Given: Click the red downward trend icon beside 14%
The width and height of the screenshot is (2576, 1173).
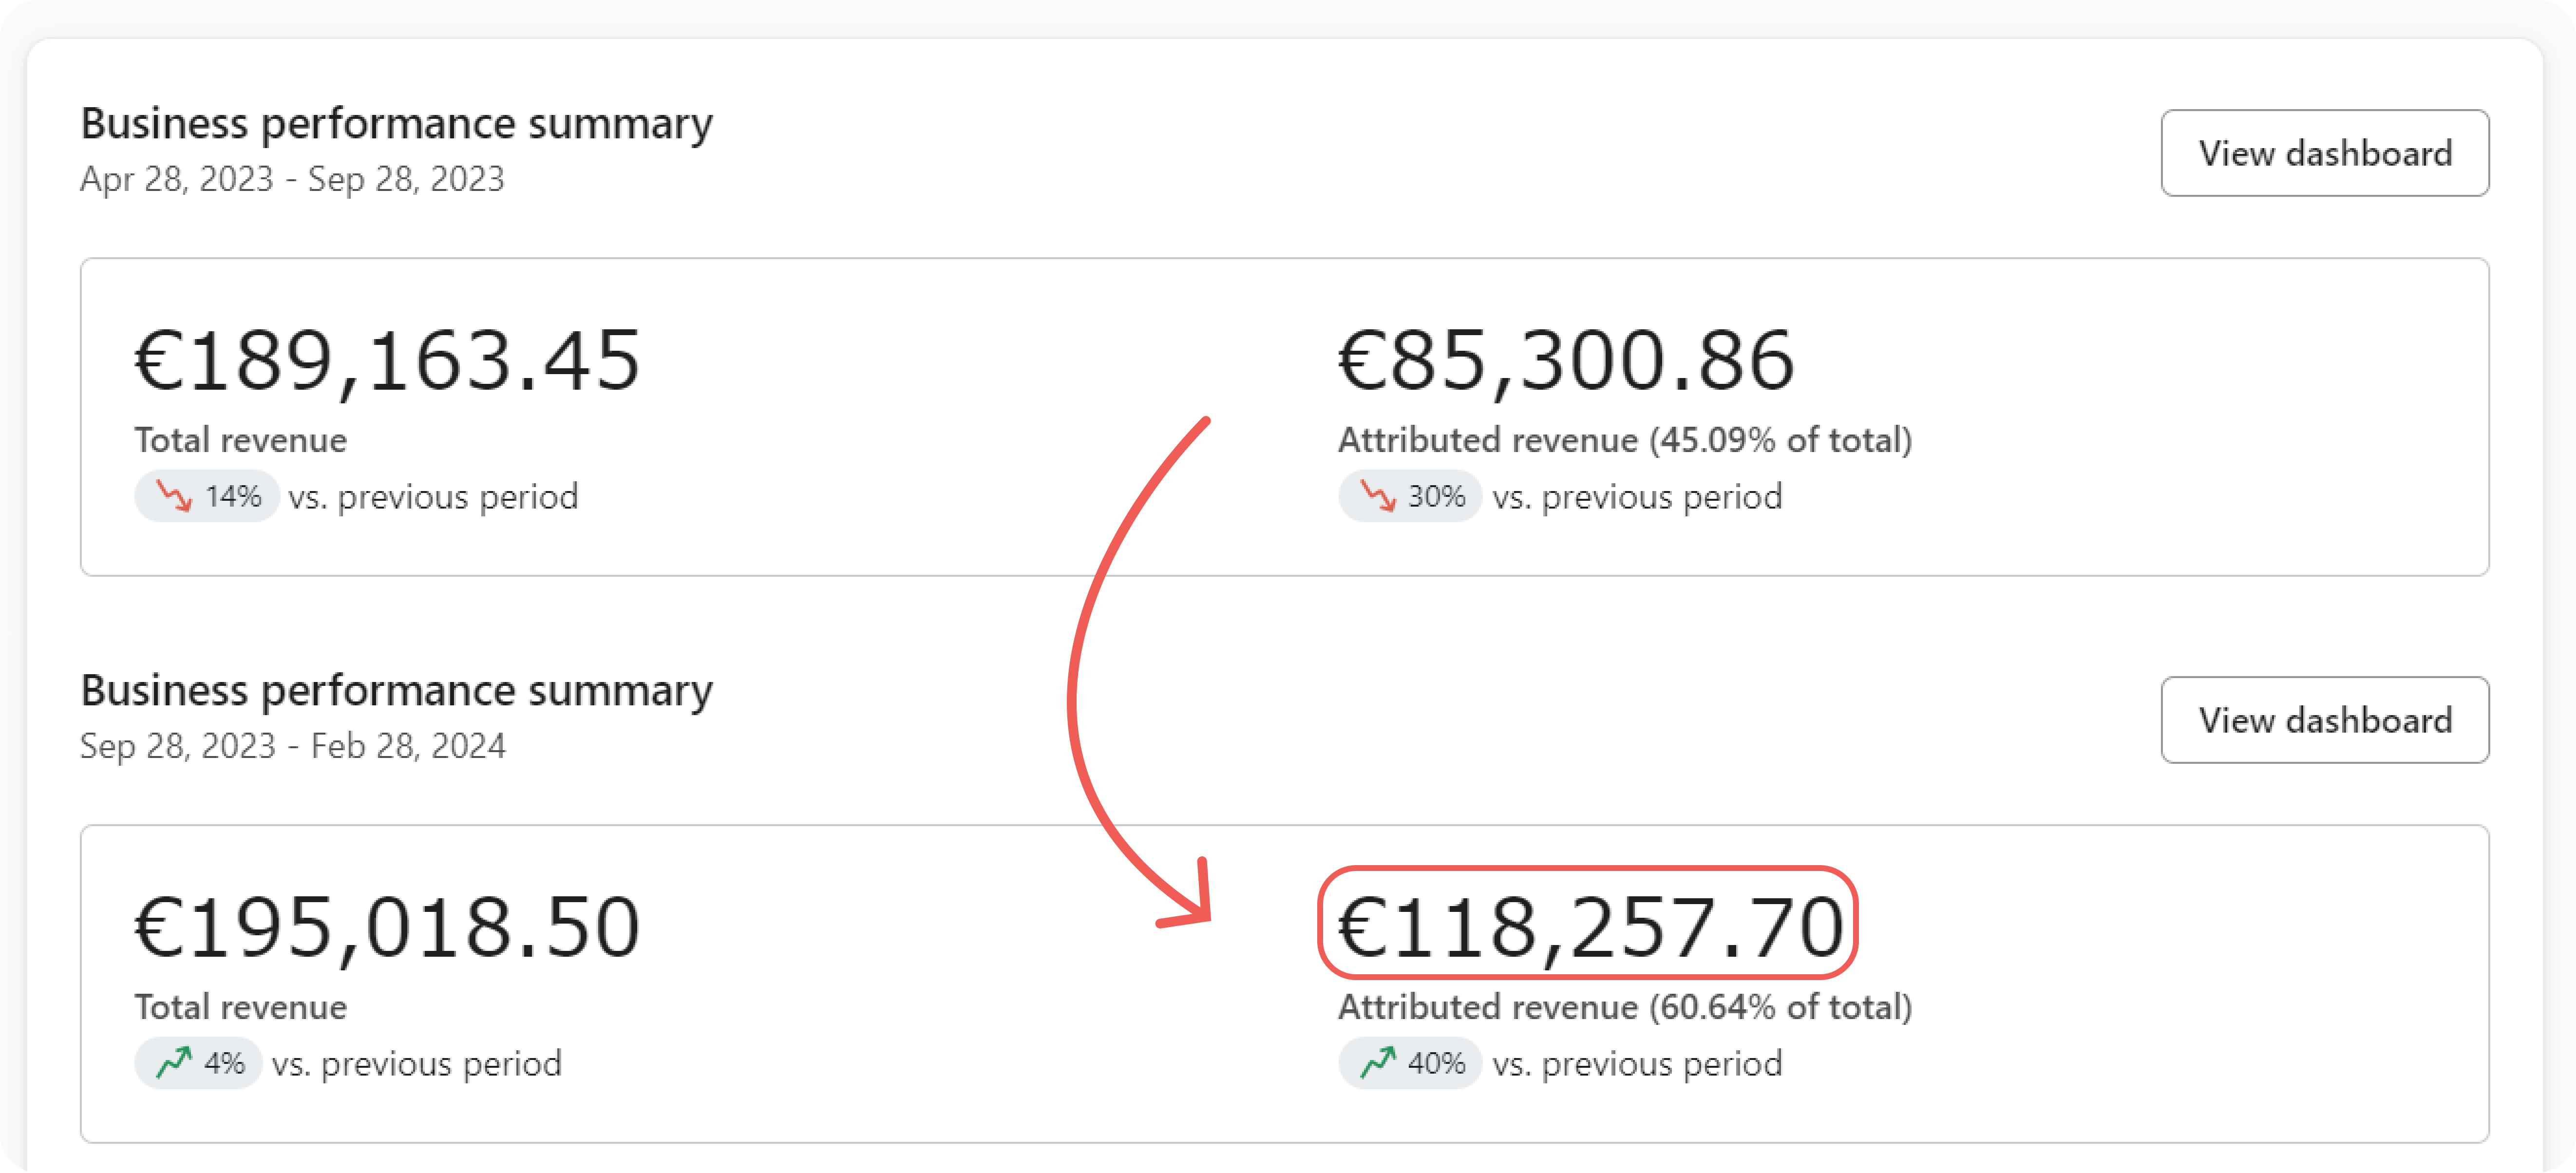Looking at the screenshot, I should (x=174, y=496).
